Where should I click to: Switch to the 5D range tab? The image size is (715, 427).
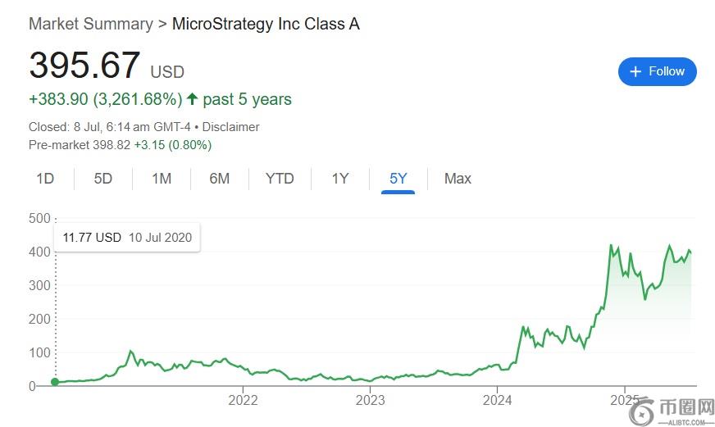[102, 179]
